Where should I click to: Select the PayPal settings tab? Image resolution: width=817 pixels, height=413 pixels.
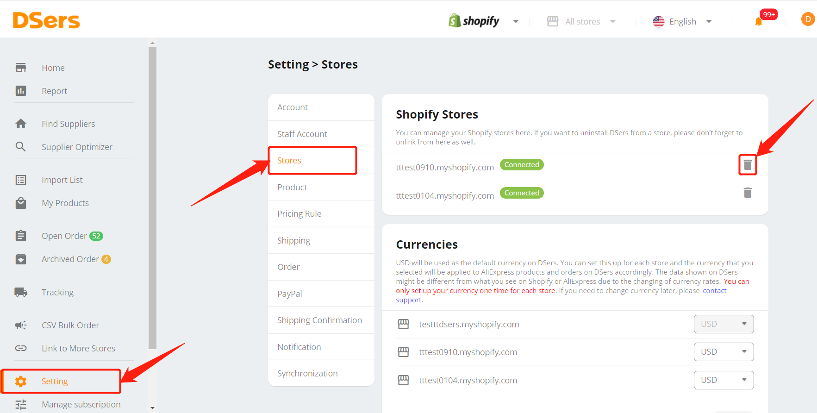[x=321, y=294]
